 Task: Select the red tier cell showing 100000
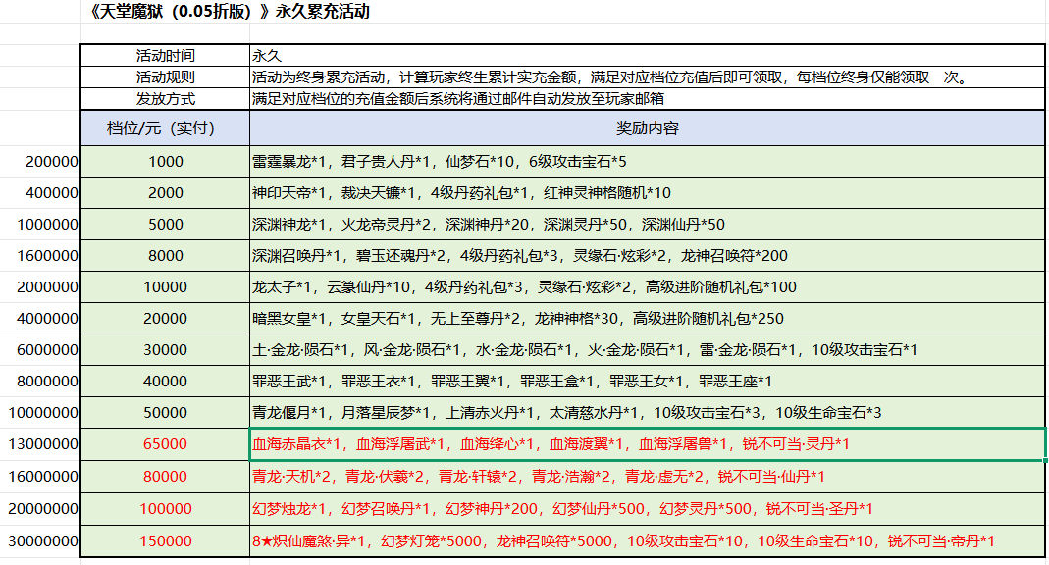click(x=165, y=508)
